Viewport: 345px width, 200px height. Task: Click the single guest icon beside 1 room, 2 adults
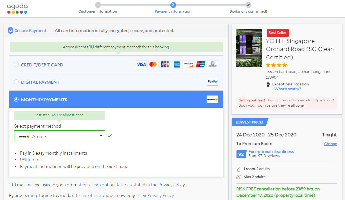point(239,169)
